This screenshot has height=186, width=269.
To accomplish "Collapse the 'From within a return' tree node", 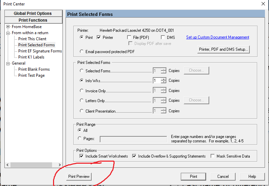I will pyautogui.click(x=8, y=33).
